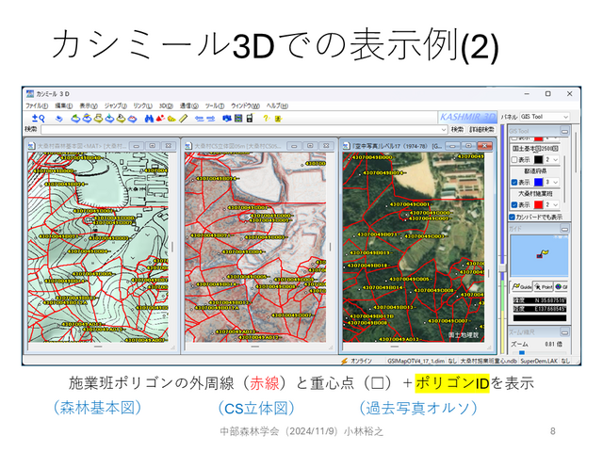
Task: Click the blue binoculars toolbar icon
Action: coord(149,119)
